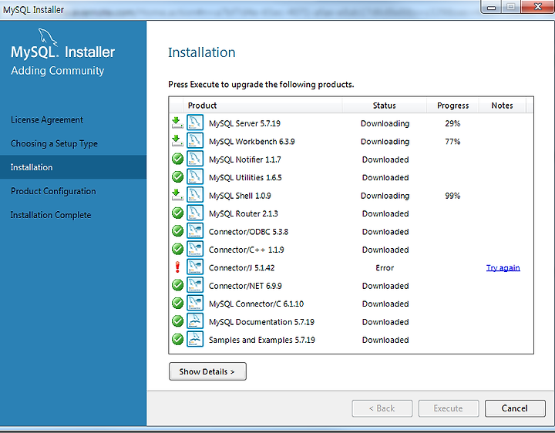Click the connector icon beside MySQL Connector/C 6.1.10
555x433 pixels.
[x=195, y=304]
